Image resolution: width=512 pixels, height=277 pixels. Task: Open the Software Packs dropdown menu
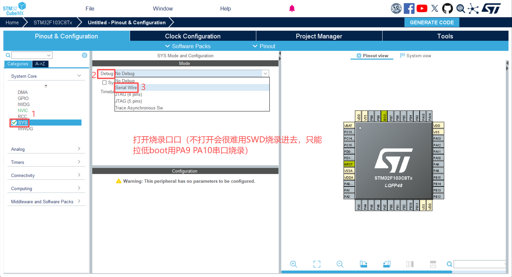[x=188, y=46]
